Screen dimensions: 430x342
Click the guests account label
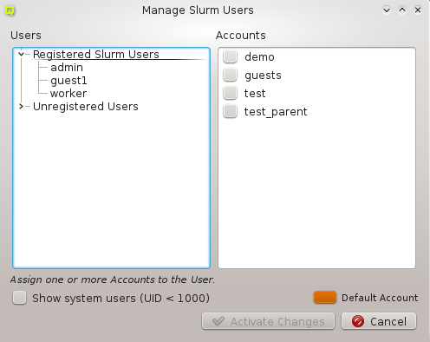[263, 76]
